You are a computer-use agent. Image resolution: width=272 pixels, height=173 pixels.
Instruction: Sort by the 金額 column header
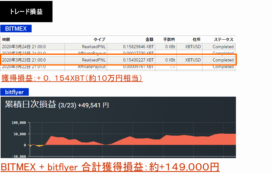coord(149,40)
